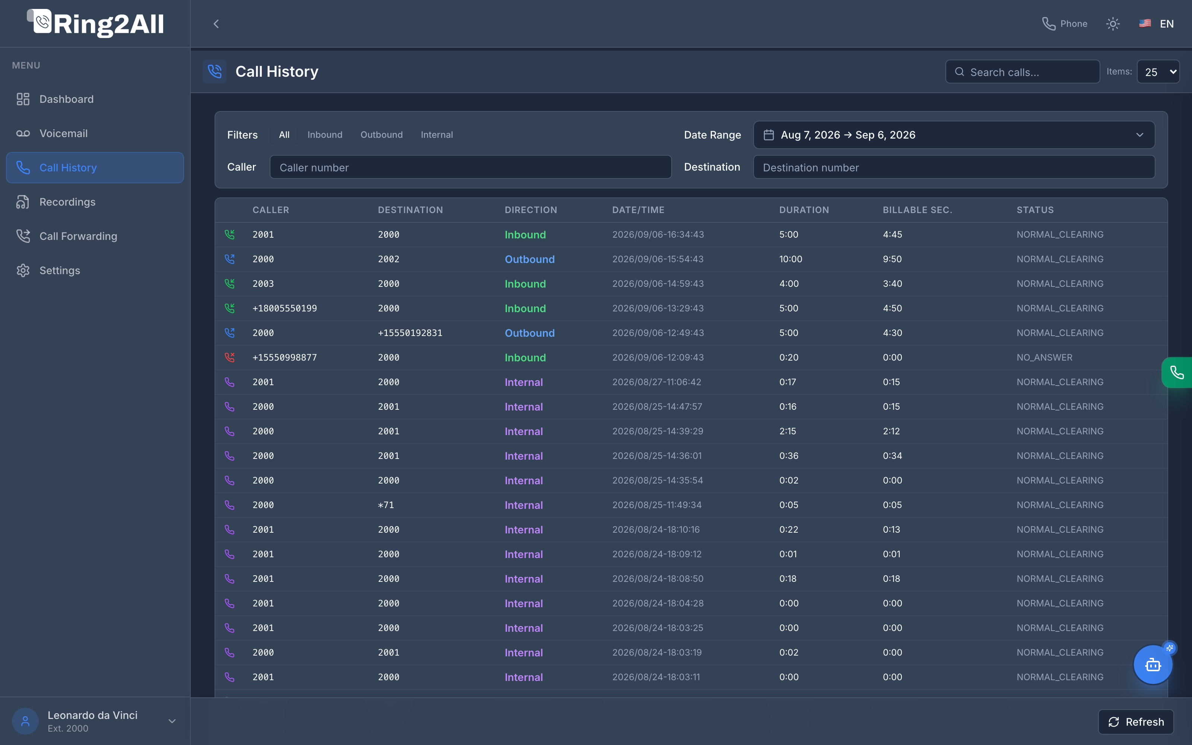Open EN language selector
Screen dimensions: 1192x745
pyautogui.click(x=1157, y=23)
